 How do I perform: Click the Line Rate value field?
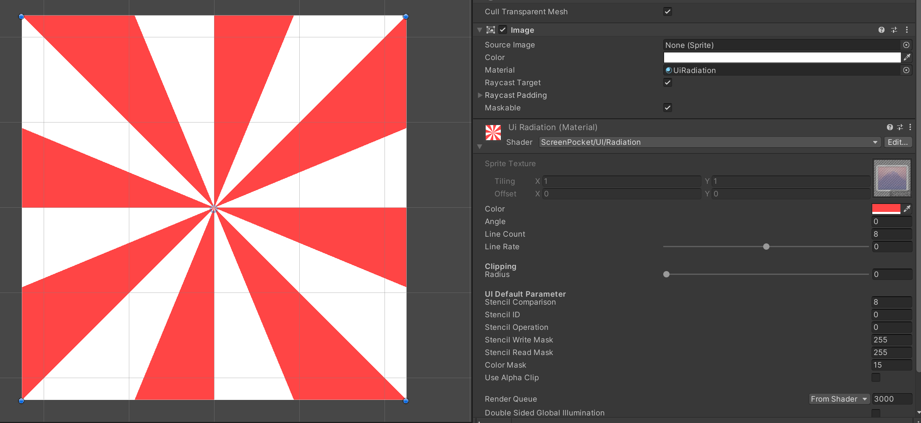coord(892,247)
